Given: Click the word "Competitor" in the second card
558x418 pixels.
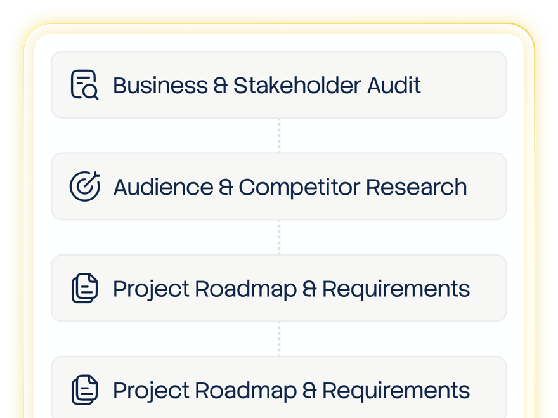Looking at the screenshot, I should coord(299,187).
